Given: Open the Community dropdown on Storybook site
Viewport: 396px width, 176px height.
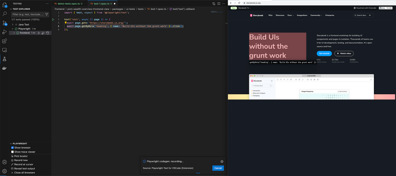Looking at the screenshot, I should click(316, 15).
